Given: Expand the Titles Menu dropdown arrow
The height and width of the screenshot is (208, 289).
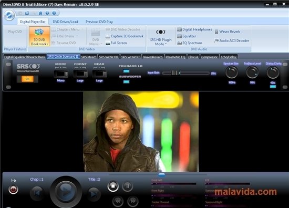Looking at the screenshot, I should coord(77,36).
